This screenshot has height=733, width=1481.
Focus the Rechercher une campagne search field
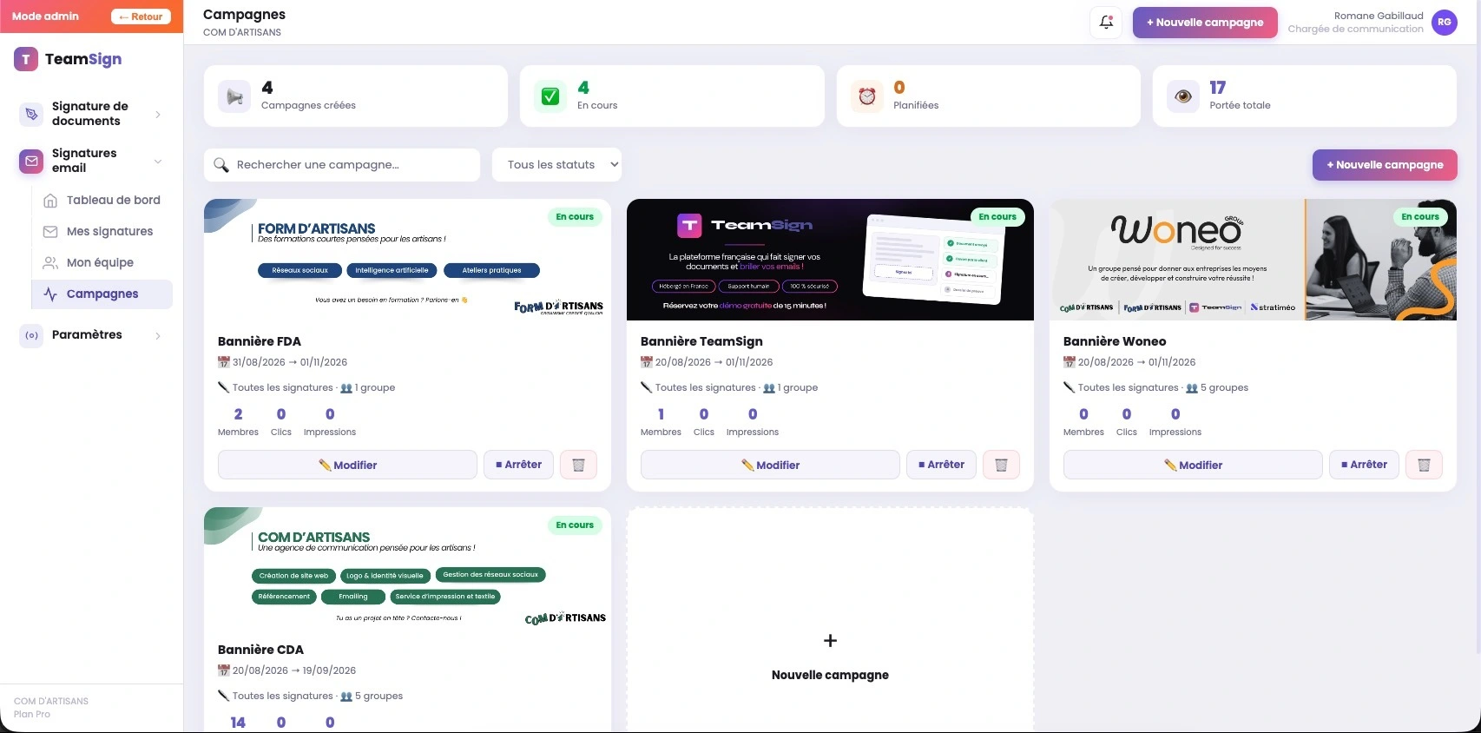[342, 165]
